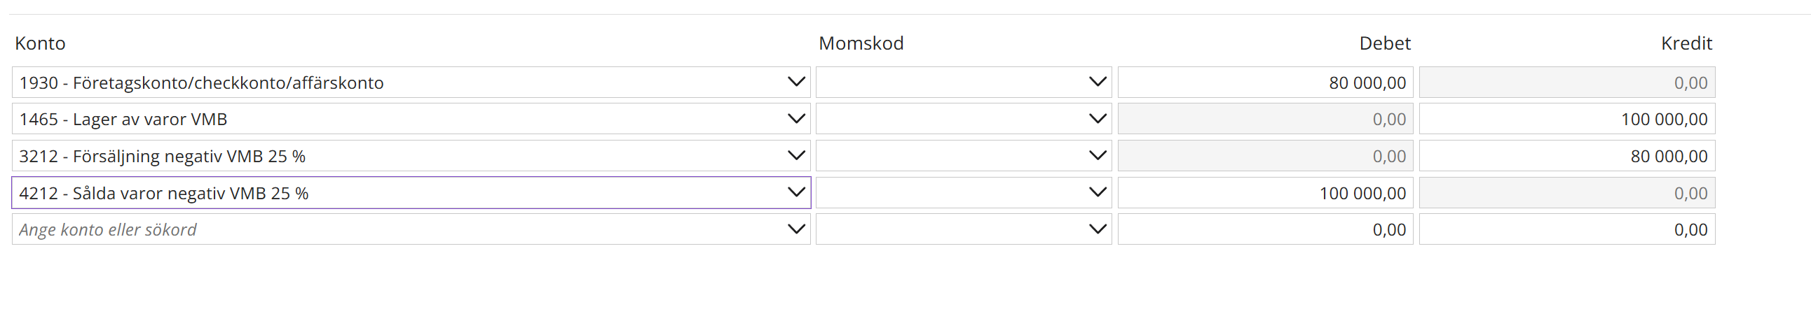The width and height of the screenshot is (1811, 316).
Task: Expand account chevron on 4212 Sålda varor row
Action: pos(796,193)
